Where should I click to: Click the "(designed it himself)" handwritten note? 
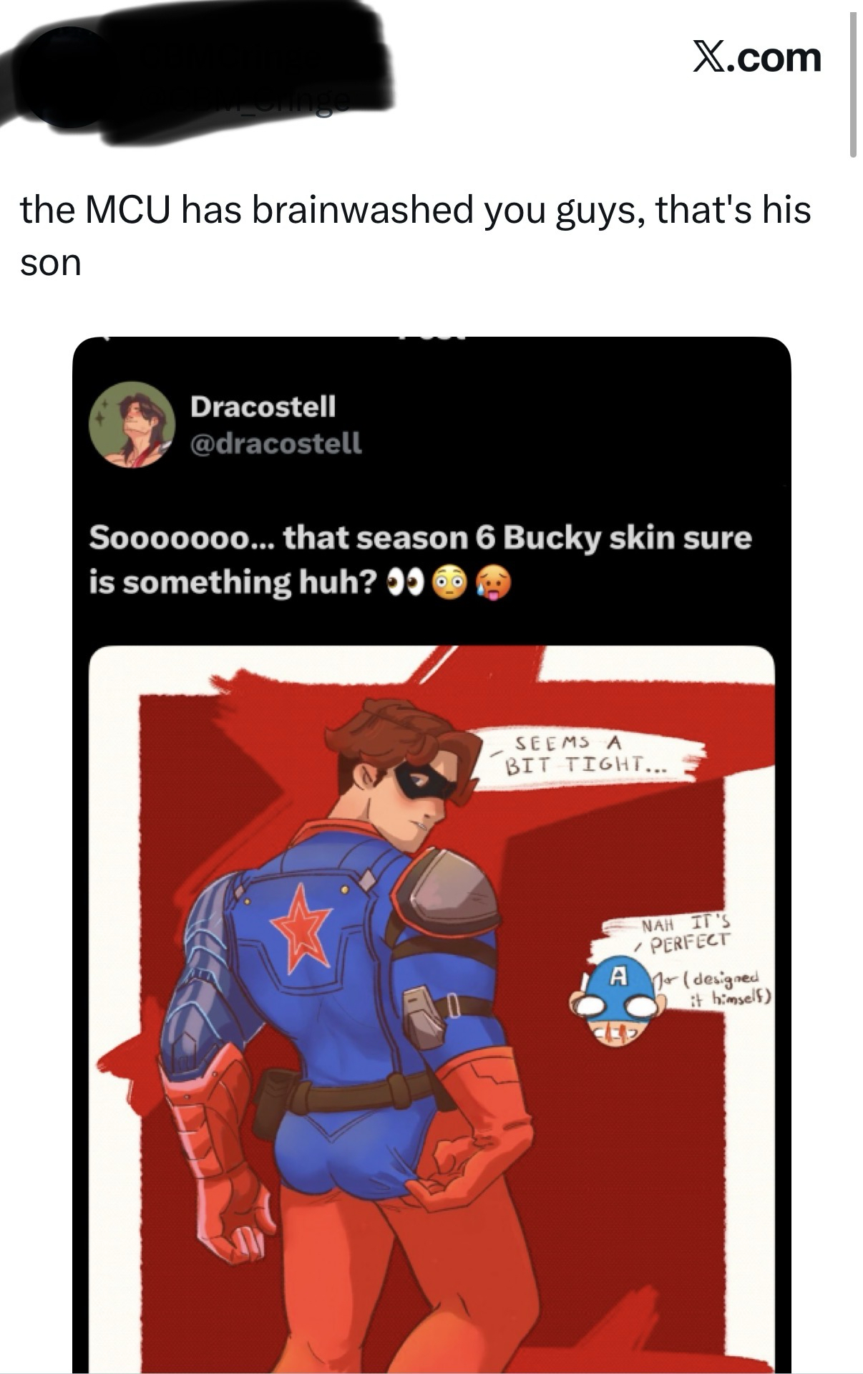pos(723,987)
